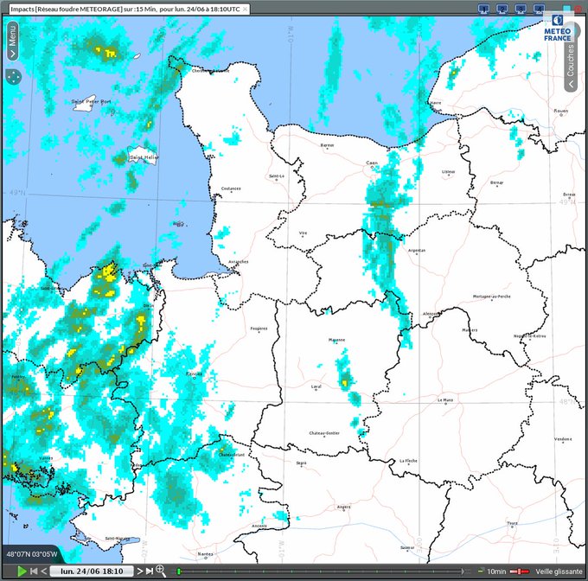Click the Saumur town label
This screenshot has width=588, height=581.
[x=407, y=547]
